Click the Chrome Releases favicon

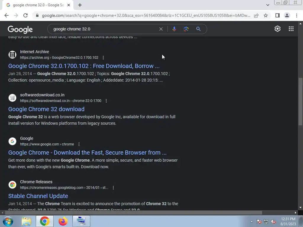coord(12,185)
